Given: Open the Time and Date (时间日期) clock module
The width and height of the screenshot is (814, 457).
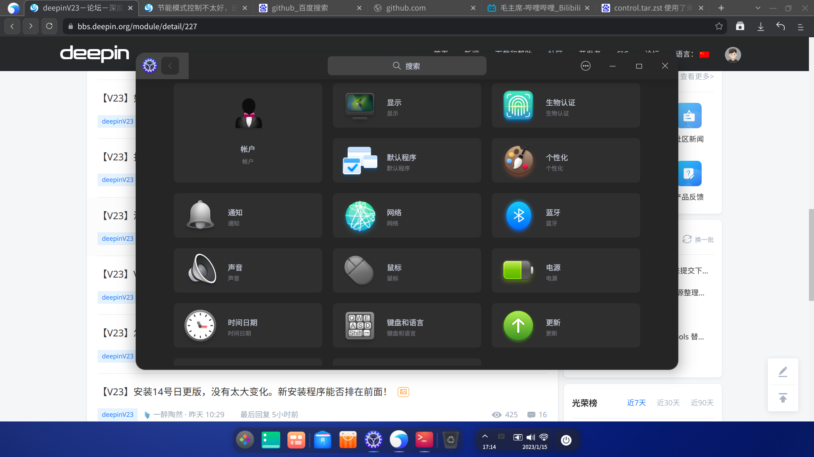Looking at the screenshot, I should pos(248,325).
